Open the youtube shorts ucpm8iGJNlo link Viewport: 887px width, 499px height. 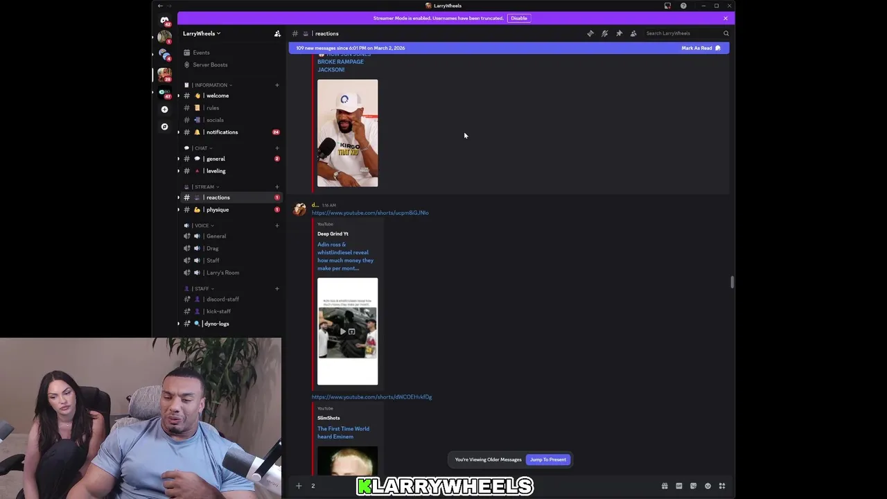tap(370, 213)
